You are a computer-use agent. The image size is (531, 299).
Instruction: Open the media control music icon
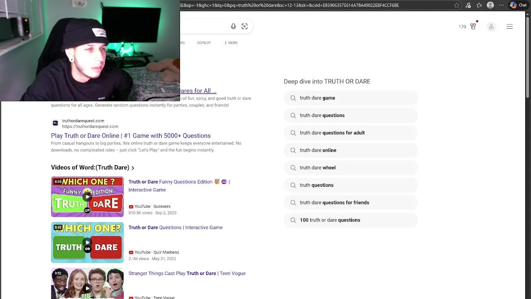[468, 5]
